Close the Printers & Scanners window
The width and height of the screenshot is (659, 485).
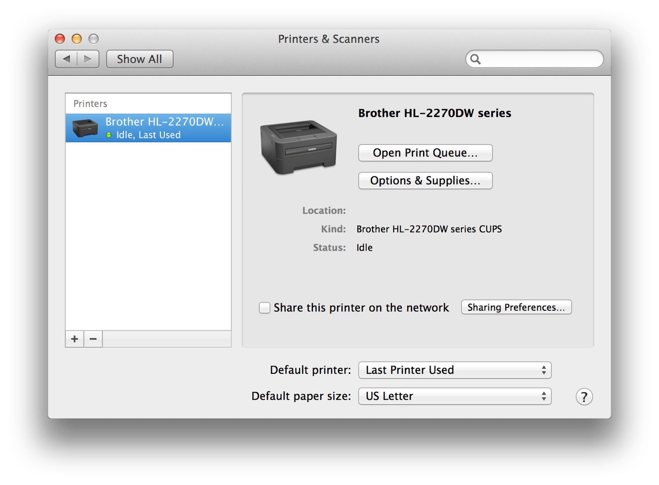tap(60, 39)
